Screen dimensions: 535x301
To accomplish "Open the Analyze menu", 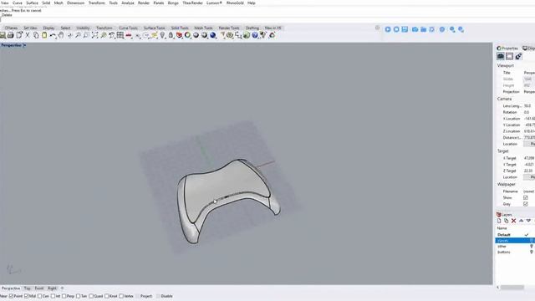I will pyautogui.click(x=128, y=3).
